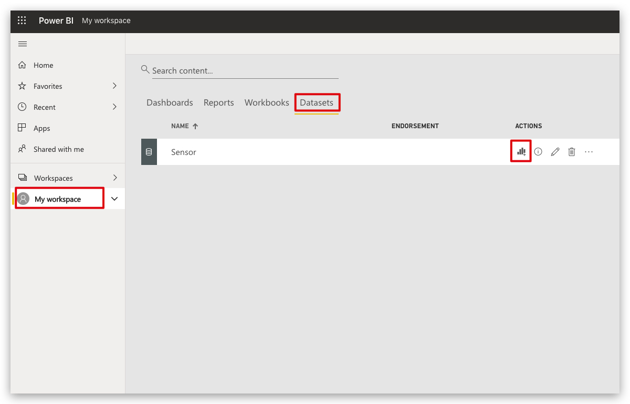630x404 pixels.
Task: Click the Favorites star icon
Action: (22, 86)
